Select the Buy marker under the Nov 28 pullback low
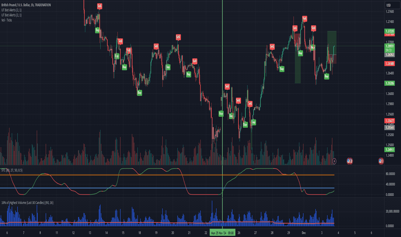 [x=281, y=69]
